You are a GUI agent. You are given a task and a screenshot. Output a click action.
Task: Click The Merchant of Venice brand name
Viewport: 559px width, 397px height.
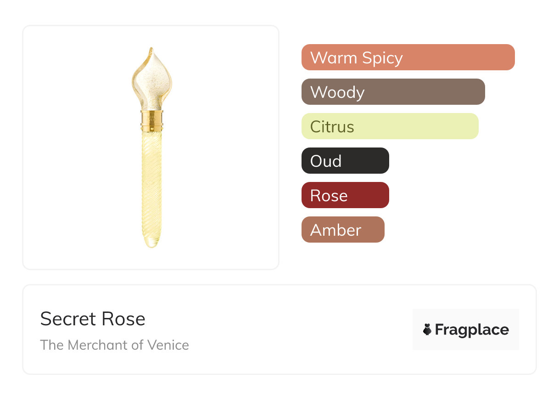[114, 345]
